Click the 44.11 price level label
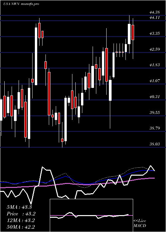 [155, 18]
